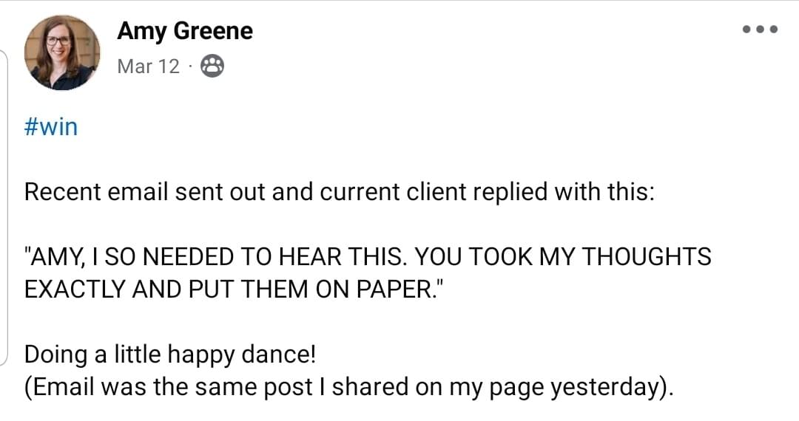This screenshot has width=799, height=421.
Task: Open profile via Amy Greene name
Action: (185, 31)
